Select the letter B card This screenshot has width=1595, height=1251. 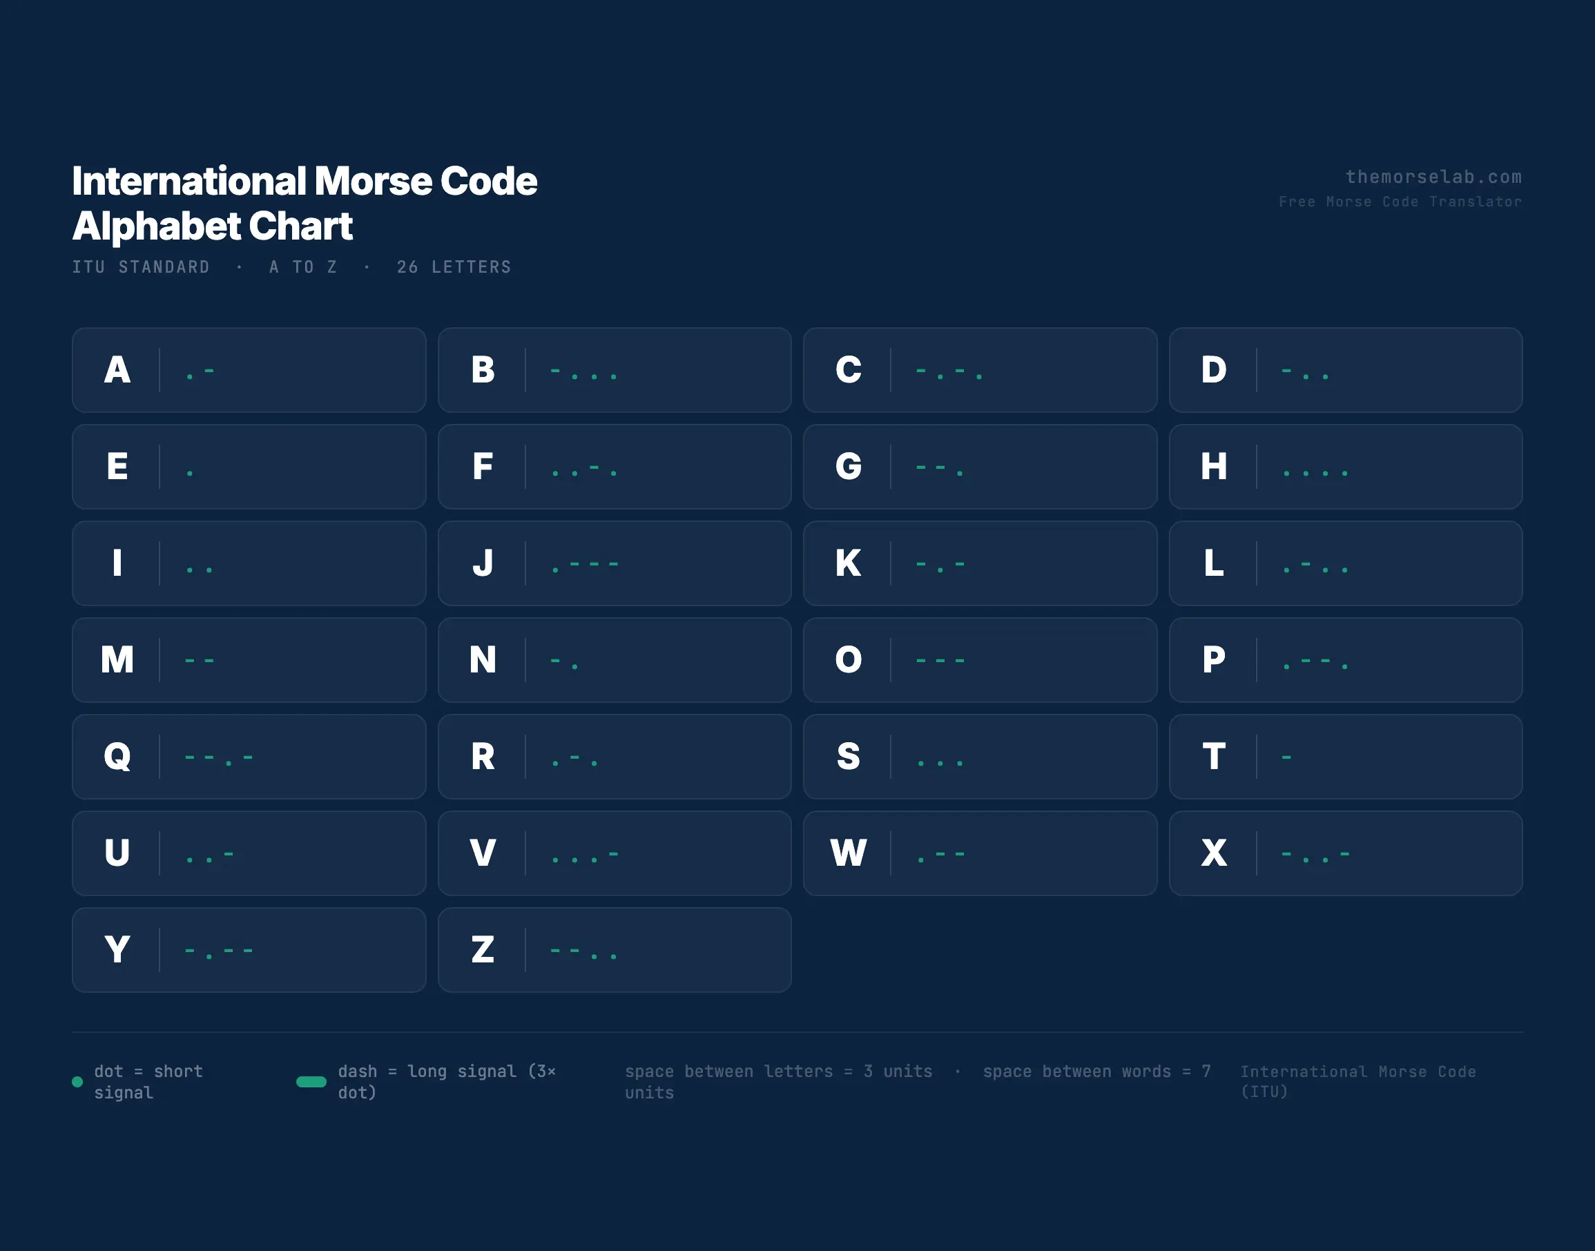(x=615, y=370)
